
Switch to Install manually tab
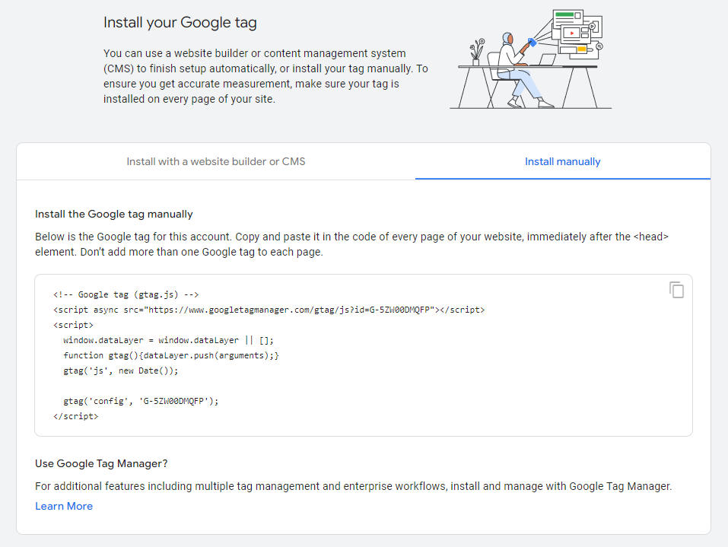point(563,161)
